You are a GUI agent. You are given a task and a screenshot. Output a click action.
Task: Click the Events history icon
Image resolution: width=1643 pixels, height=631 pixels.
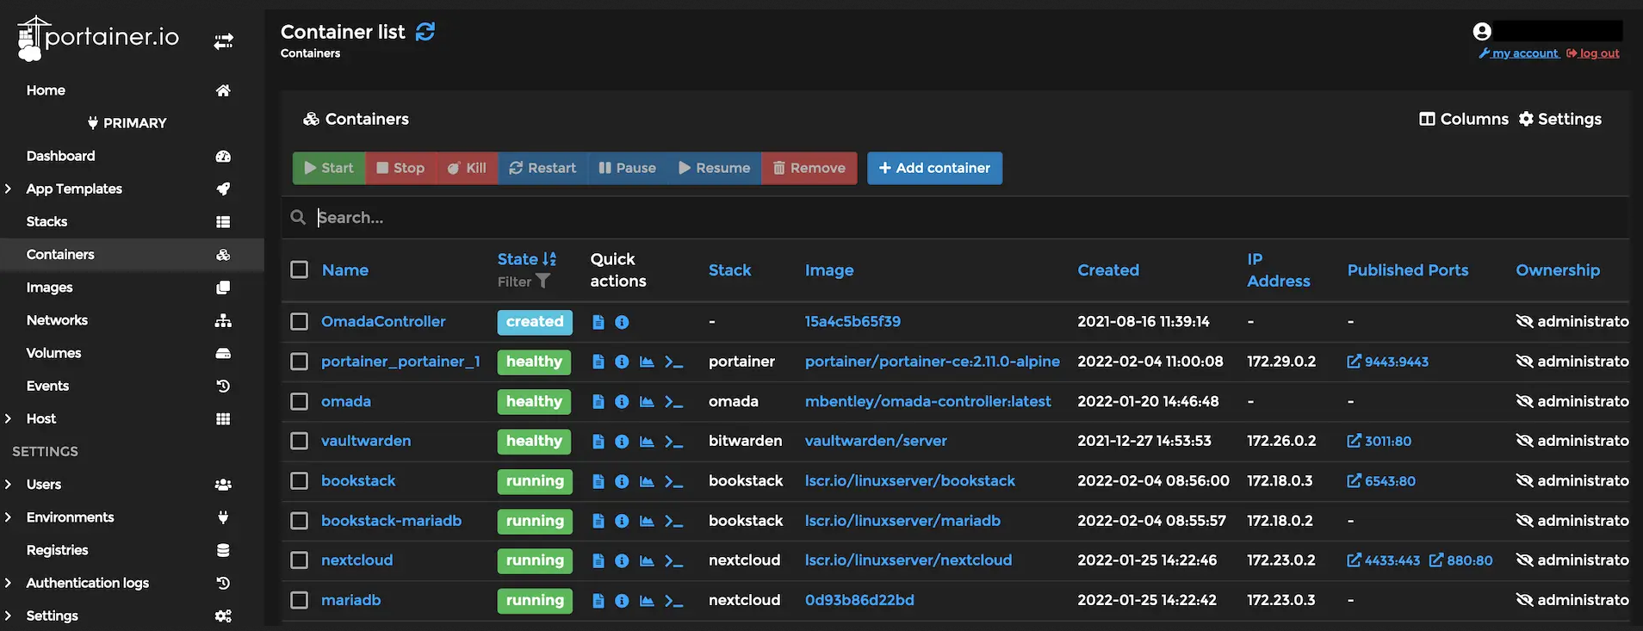point(223,386)
